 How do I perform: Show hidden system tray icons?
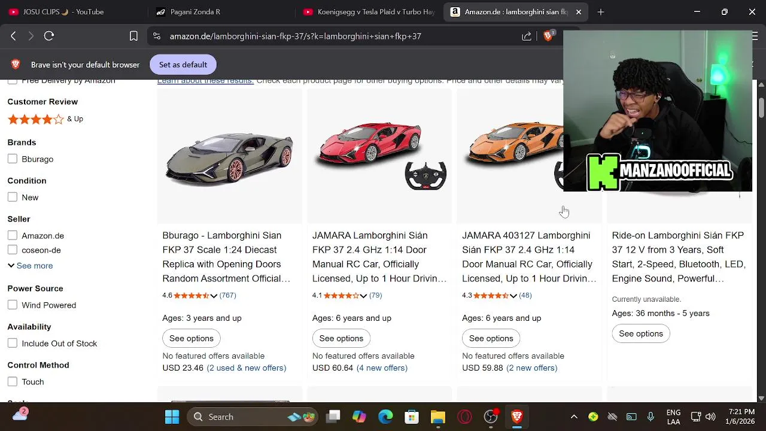(x=574, y=417)
